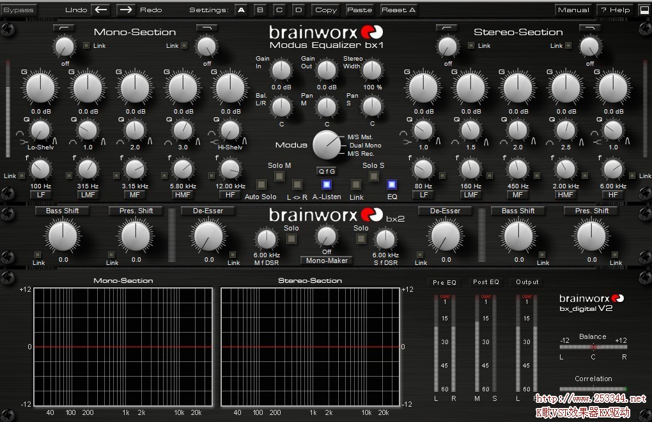This screenshot has height=422, width=652.
Task: Click the Q f G button
Action: 327,171
